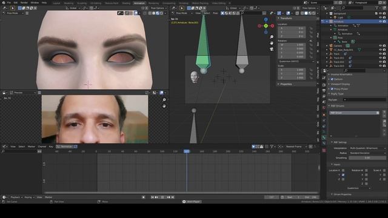
Task: Jump to end frame playback button
Action: pos(173,197)
